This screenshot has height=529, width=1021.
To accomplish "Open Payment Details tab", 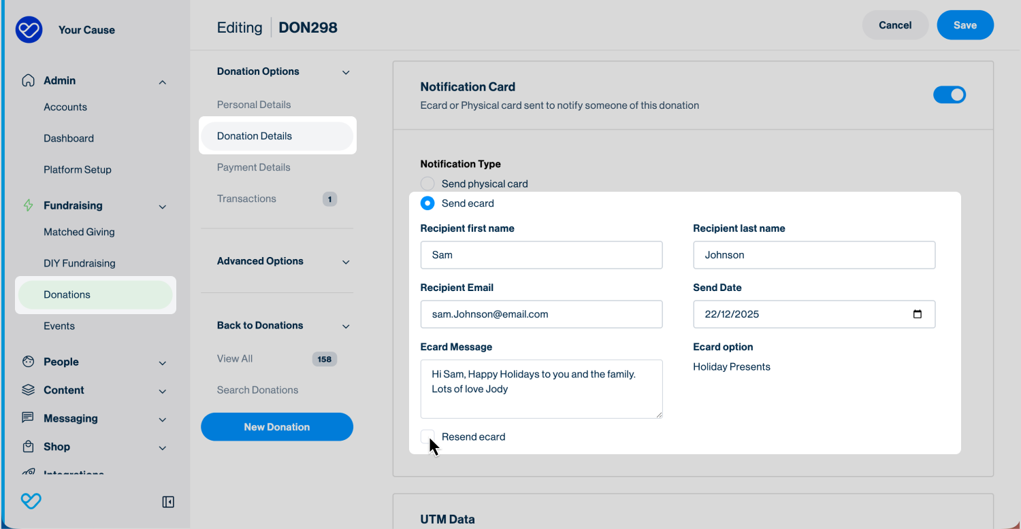I will (x=253, y=167).
